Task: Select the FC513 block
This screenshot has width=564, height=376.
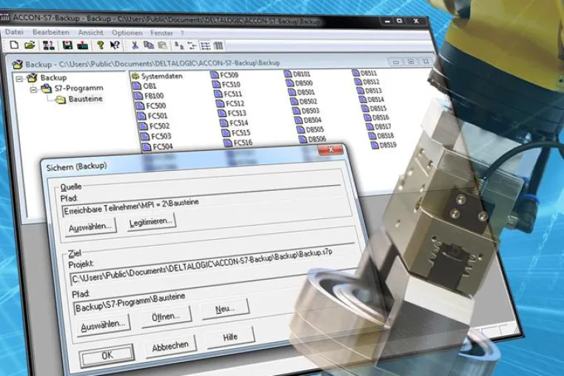Action: point(232,113)
